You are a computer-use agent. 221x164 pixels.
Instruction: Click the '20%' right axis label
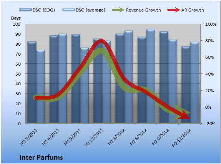click(x=209, y=91)
